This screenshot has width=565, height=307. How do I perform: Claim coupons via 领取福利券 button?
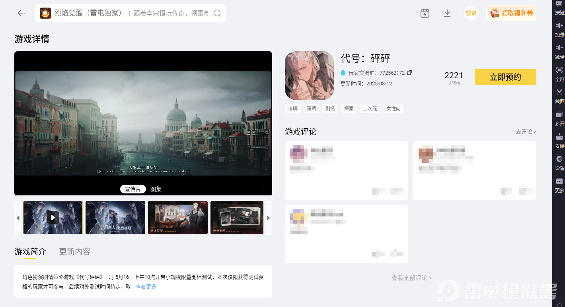[511, 13]
